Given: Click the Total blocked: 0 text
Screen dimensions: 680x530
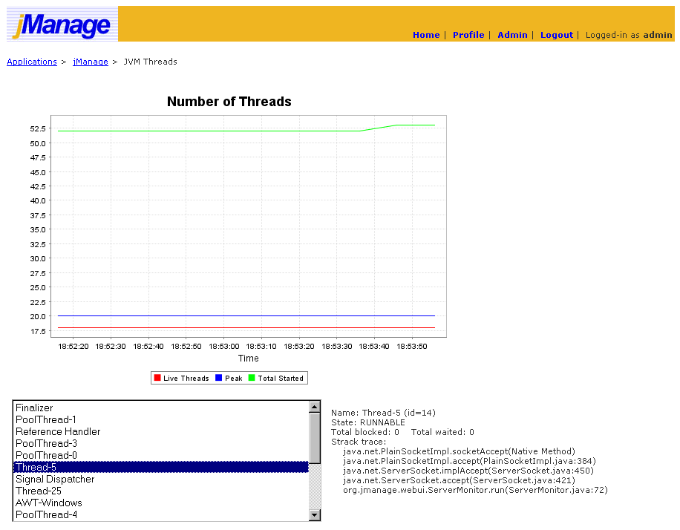Looking at the screenshot, I should pyautogui.click(x=365, y=432).
